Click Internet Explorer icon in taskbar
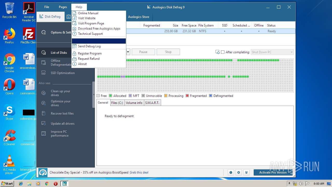 [21, 184]
